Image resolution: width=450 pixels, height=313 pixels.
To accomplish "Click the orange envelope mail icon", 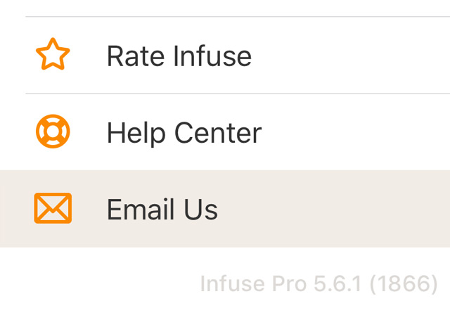I will pos(53,208).
